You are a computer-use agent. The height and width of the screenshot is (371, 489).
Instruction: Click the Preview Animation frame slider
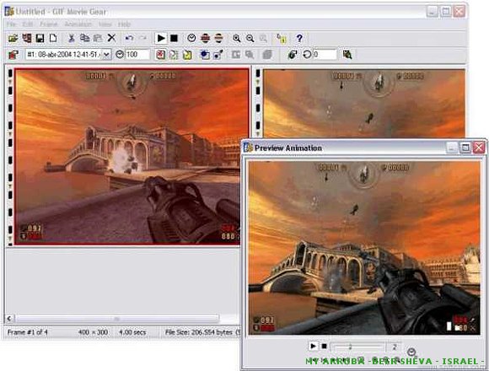pyautogui.click(x=357, y=347)
